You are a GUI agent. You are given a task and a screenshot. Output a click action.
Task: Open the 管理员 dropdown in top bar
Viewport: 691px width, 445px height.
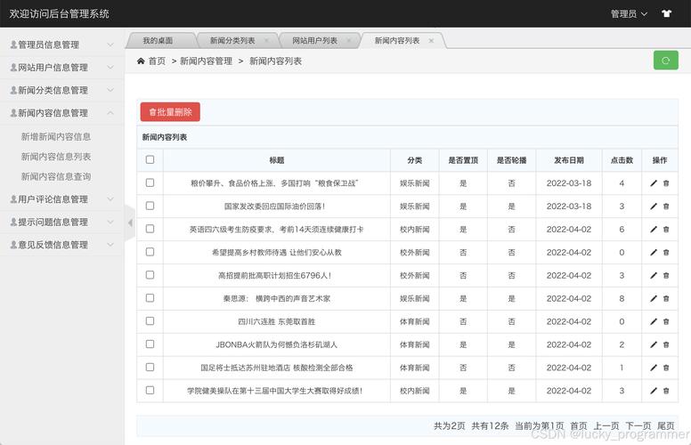[x=629, y=13]
